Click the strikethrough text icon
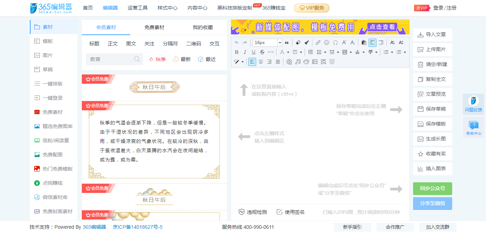 [x=262, y=52]
